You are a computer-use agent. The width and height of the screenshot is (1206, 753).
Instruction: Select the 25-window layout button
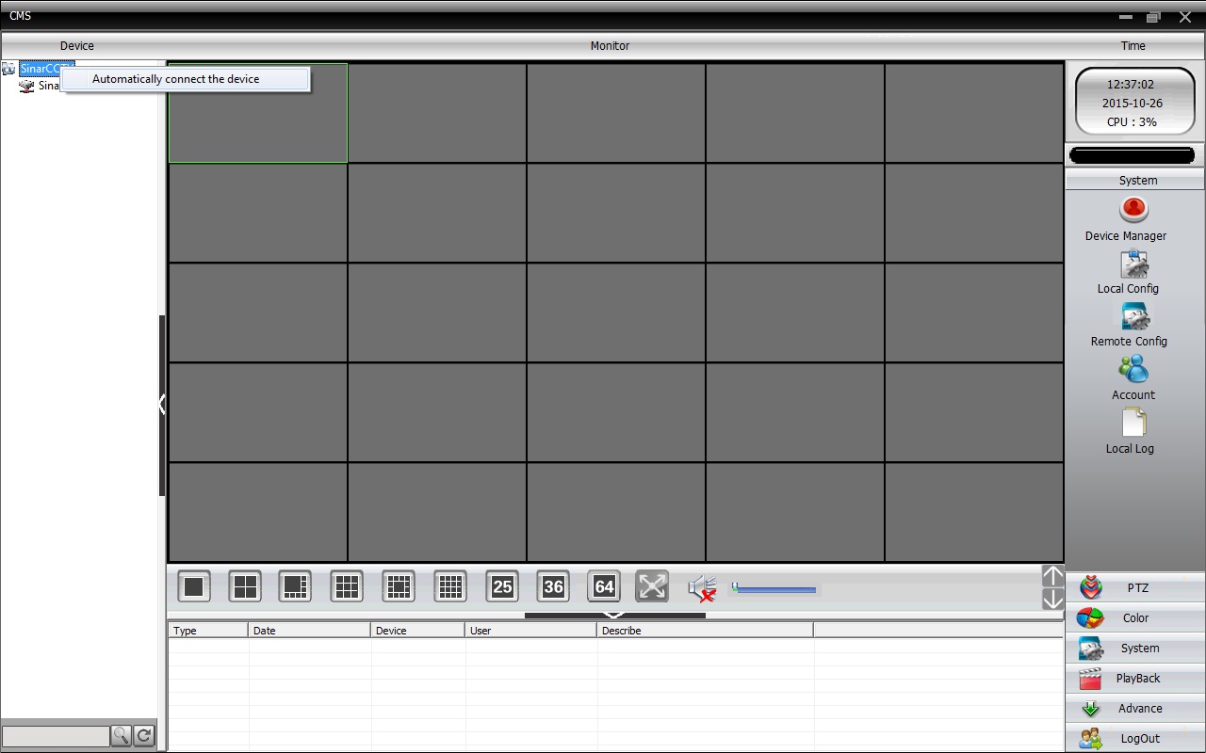502,587
